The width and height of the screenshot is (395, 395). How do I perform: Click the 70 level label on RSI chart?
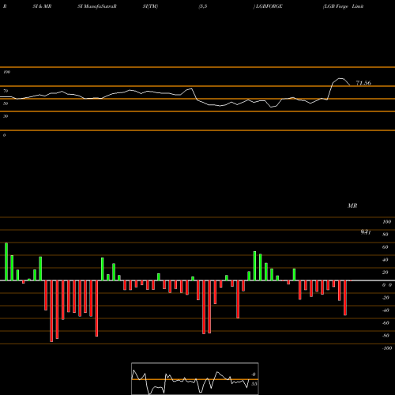(6, 91)
